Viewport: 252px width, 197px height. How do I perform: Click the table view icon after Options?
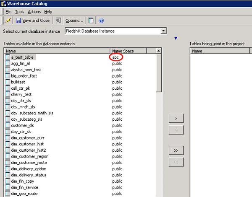(x=91, y=21)
